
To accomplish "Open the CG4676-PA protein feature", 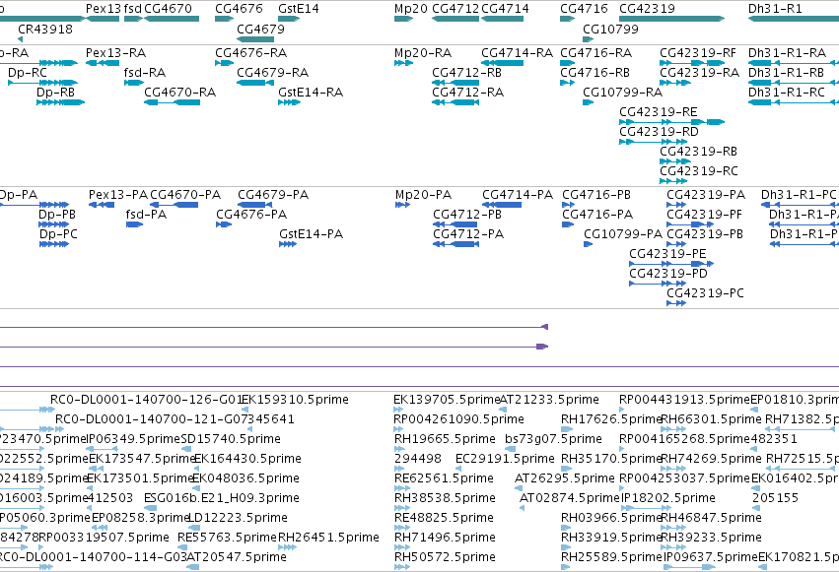I will (224, 224).
